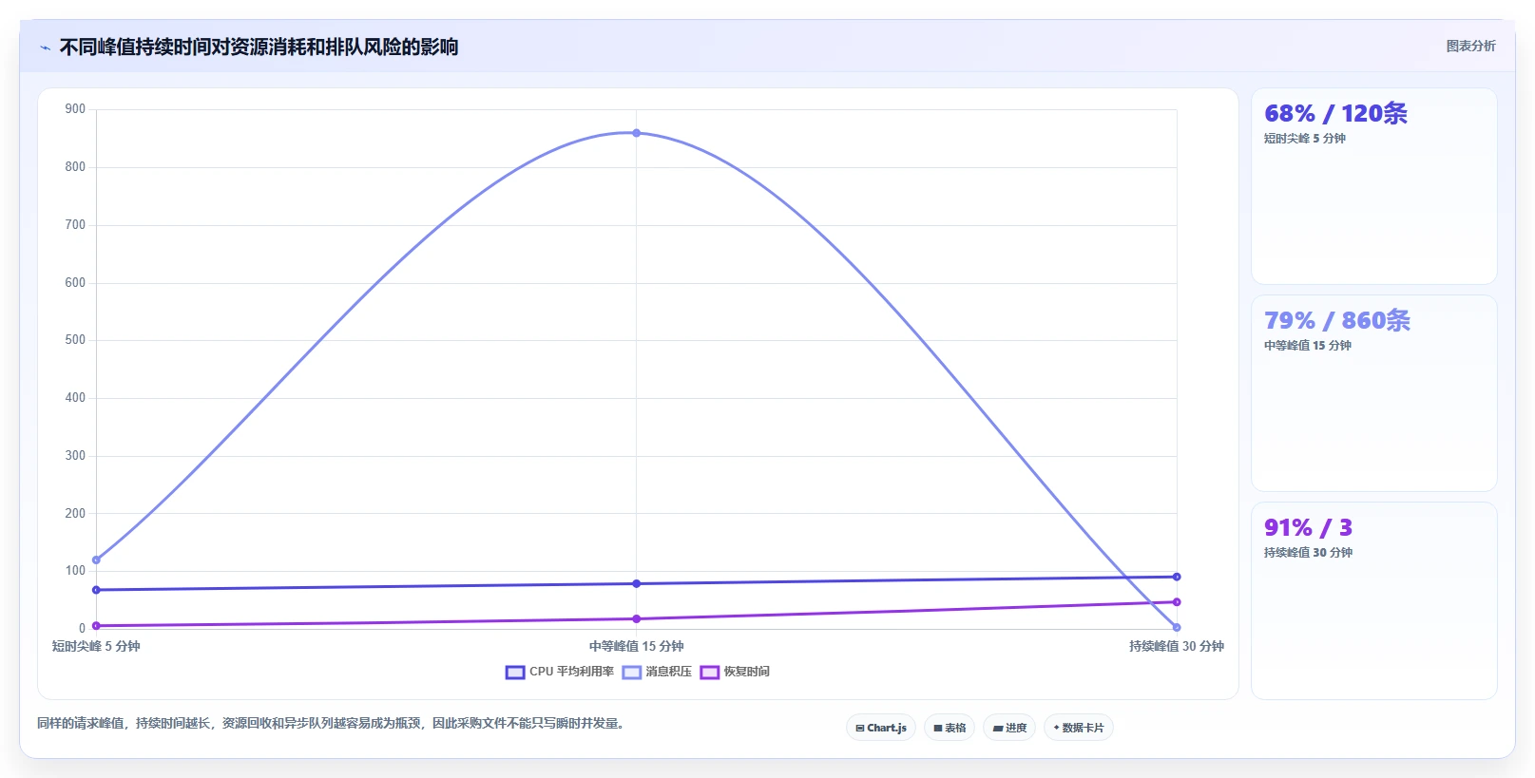Click the CPU 平均利用率 point at 持续峰值 30 分钟

(1177, 577)
